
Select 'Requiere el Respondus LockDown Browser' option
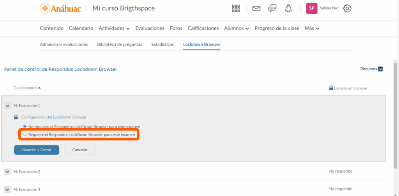click(25, 135)
